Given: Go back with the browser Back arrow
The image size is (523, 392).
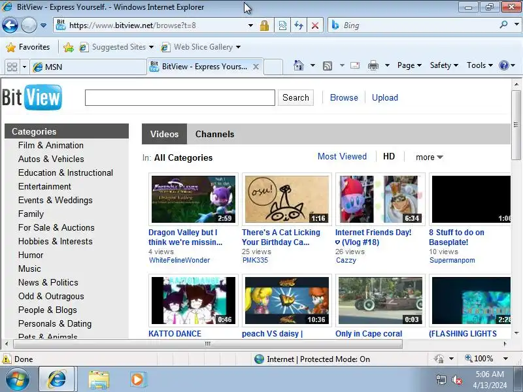Looking at the screenshot, I should (10, 25).
